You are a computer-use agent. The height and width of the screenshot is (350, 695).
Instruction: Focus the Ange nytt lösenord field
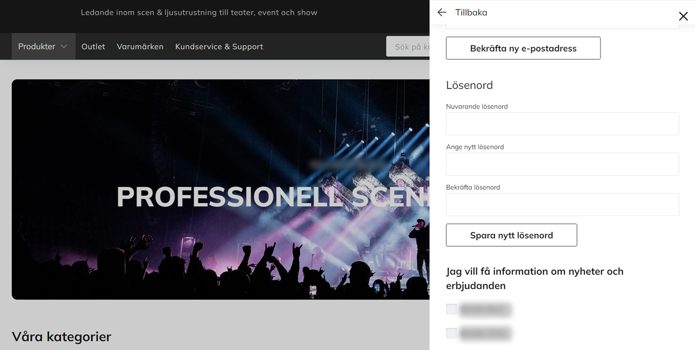pyautogui.click(x=562, y=164)
